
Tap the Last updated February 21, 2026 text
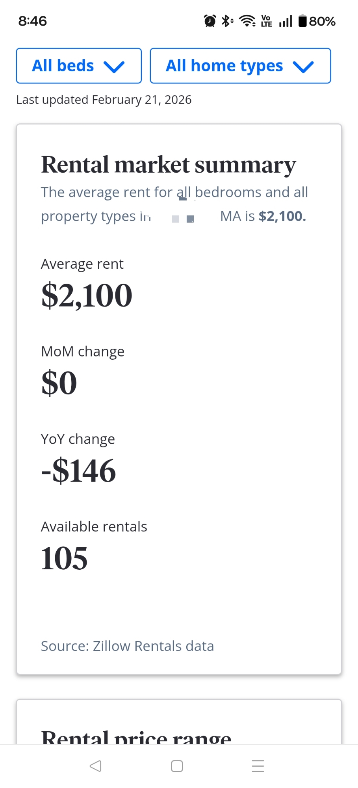[x=104, y=100]
